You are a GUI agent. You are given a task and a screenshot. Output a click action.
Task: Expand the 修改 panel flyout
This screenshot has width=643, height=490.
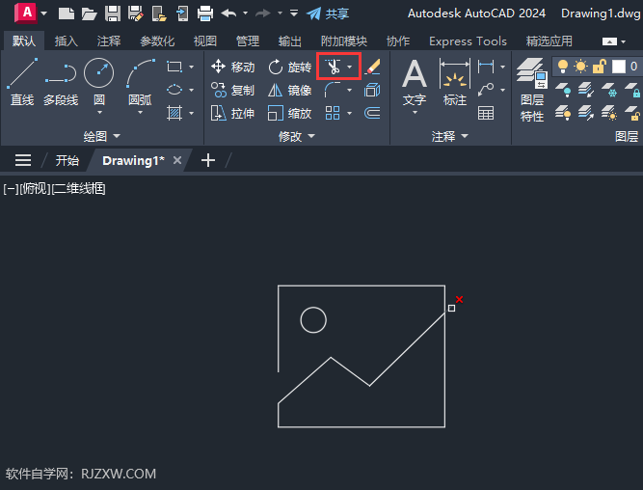[297, 136]
